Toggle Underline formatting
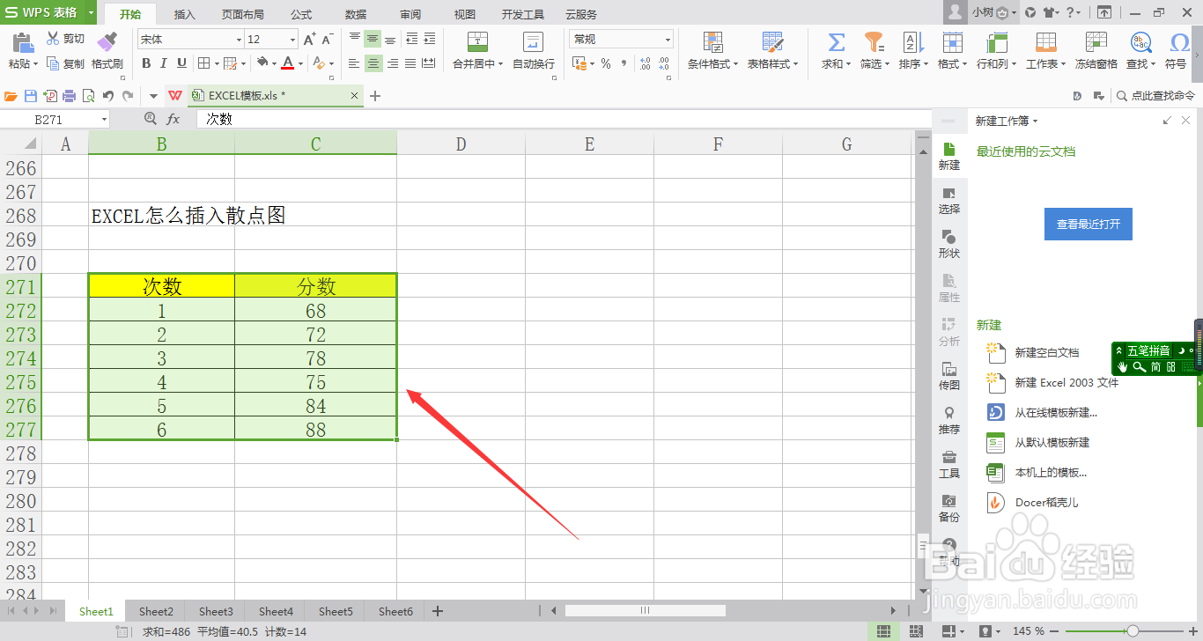 [x=181, y=63]
